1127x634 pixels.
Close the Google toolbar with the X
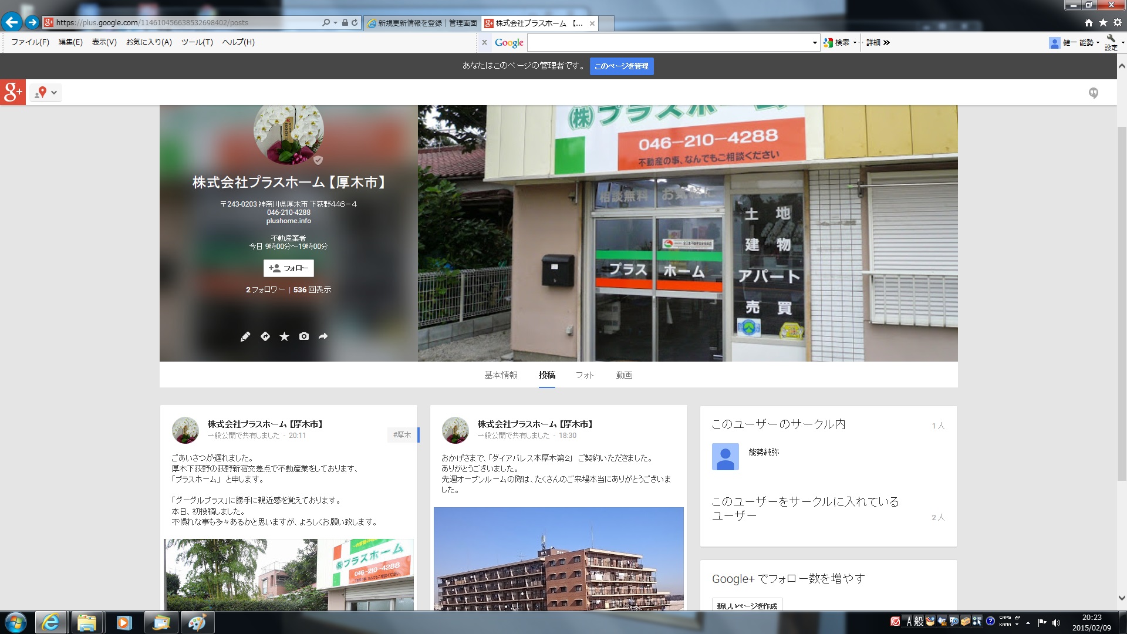coord(484,42)
